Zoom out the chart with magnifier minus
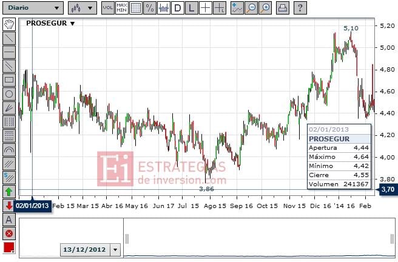398x262 pixels. (251, 8)
